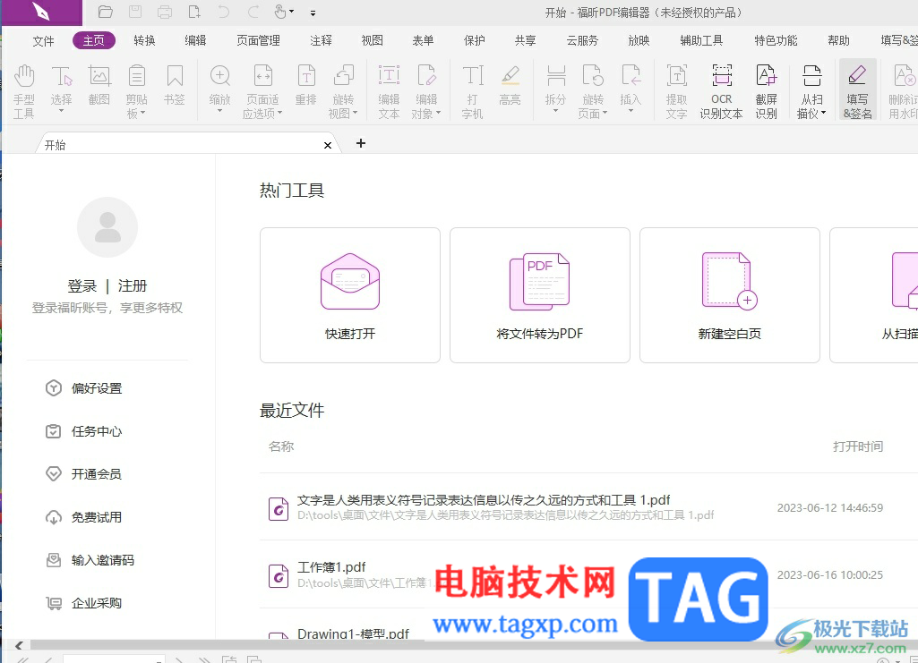Click the Undo arrow in title bar
Screen dimensions: 918x663
click(x=224, y=12)
